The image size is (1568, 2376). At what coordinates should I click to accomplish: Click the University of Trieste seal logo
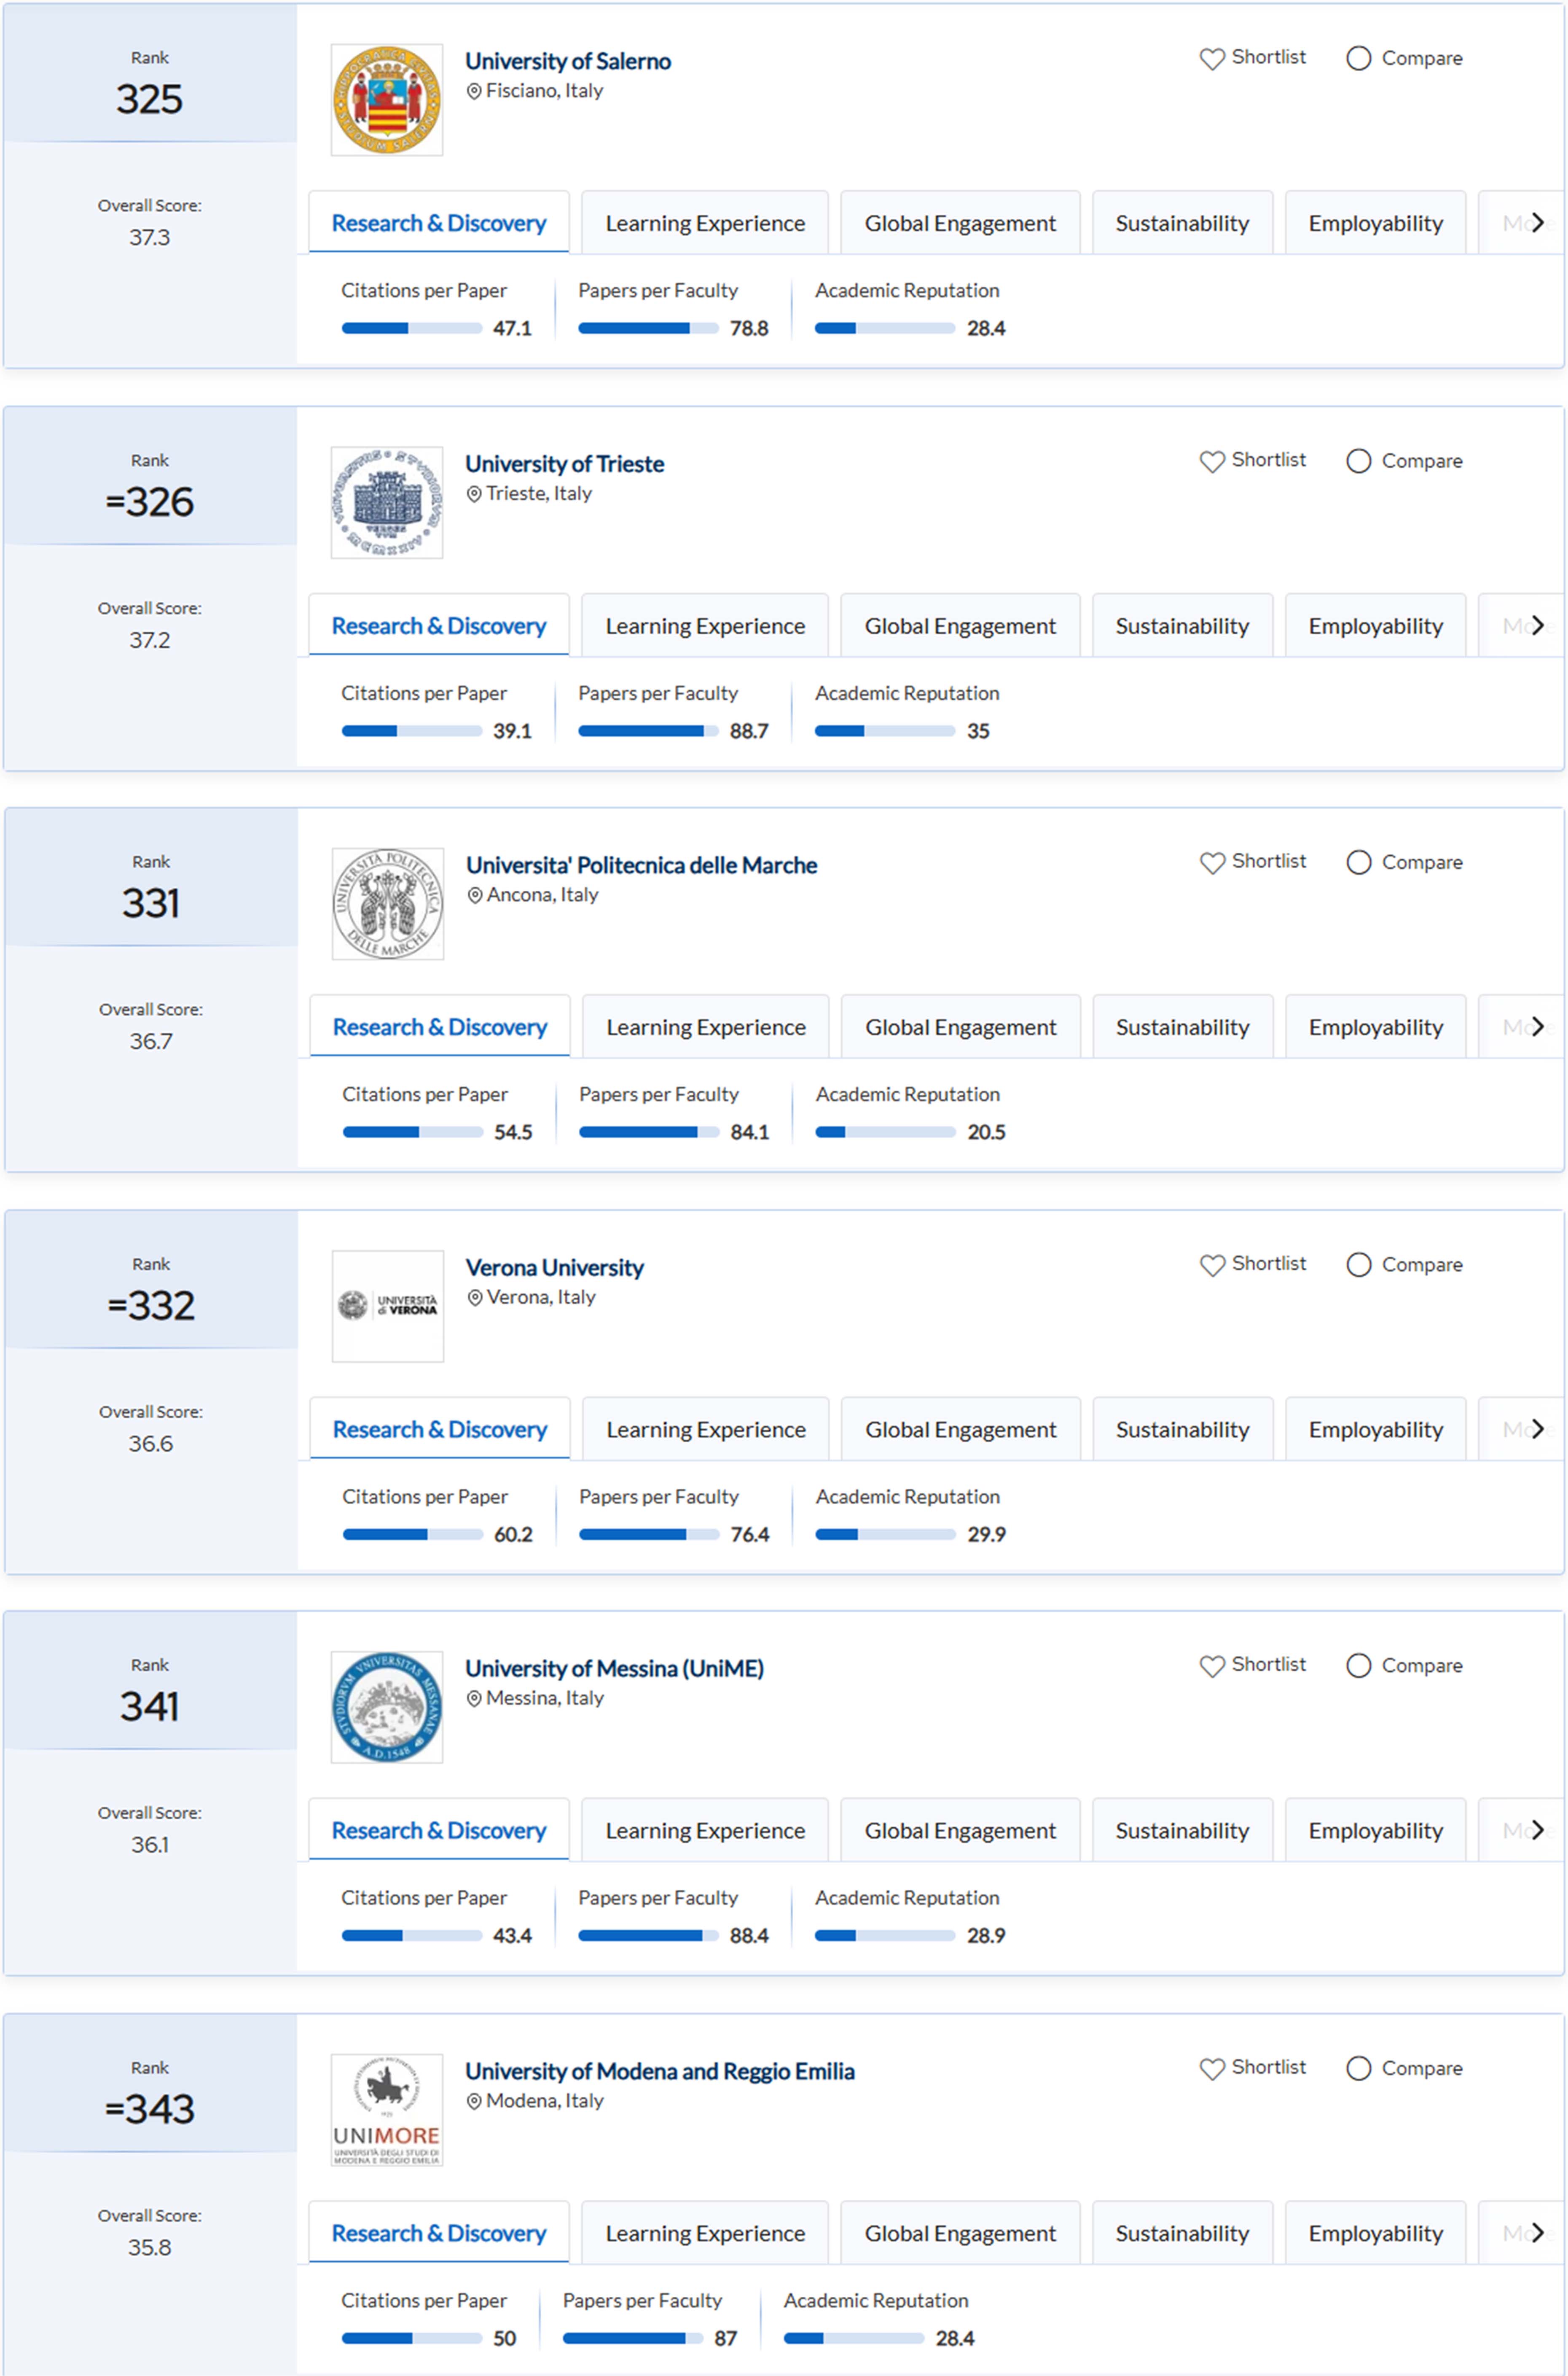point(386,502)
